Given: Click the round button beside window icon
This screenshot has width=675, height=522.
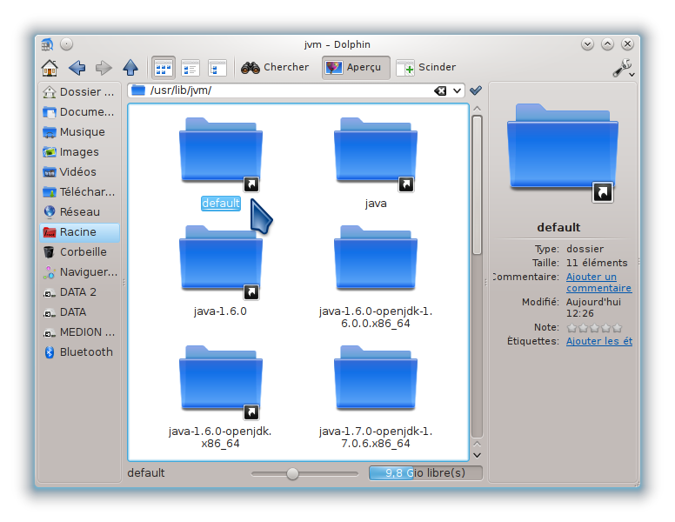Looking at the screenshot, I should pos(66,43).
